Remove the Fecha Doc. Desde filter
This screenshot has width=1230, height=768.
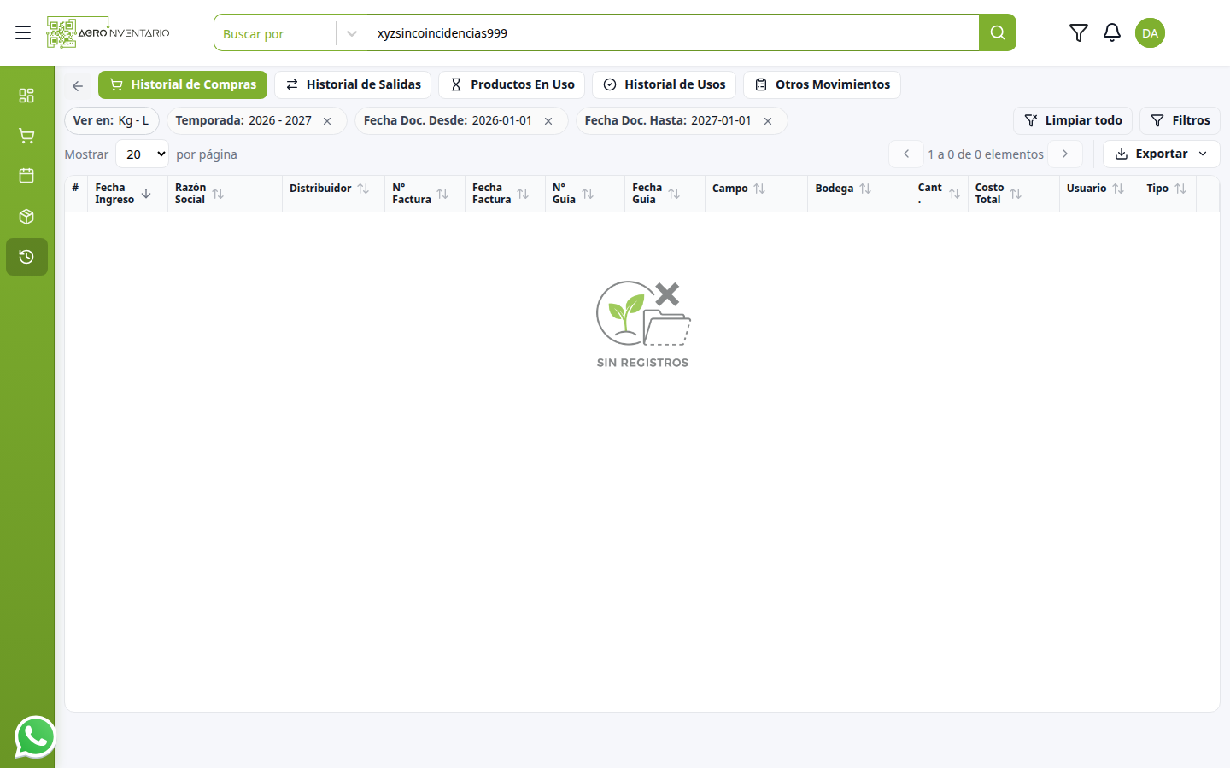pyautogui.click(x=548, y=121)
